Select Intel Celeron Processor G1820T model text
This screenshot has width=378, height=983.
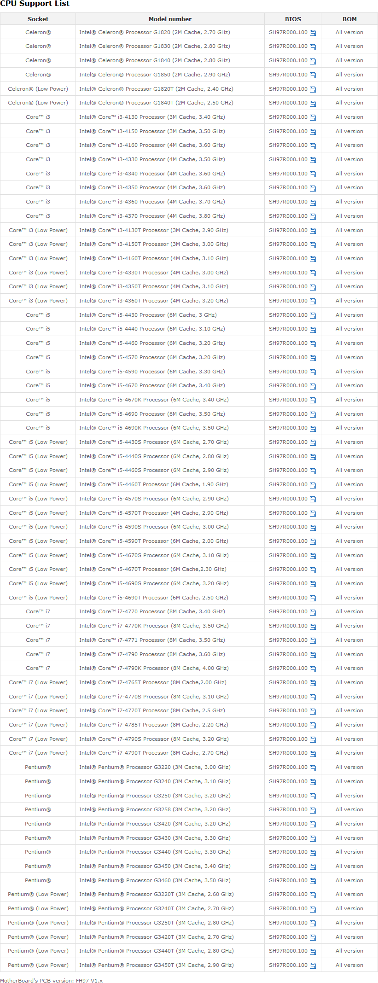156,89
